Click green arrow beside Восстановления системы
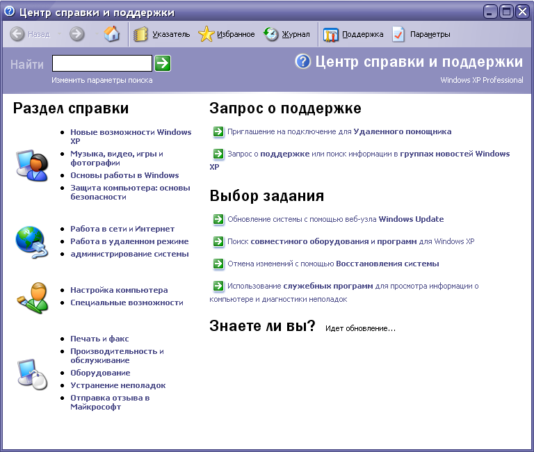This screenshot has height=452, width=534. point(218,264)
